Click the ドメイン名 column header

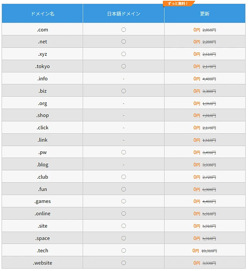tap(42, 14)
